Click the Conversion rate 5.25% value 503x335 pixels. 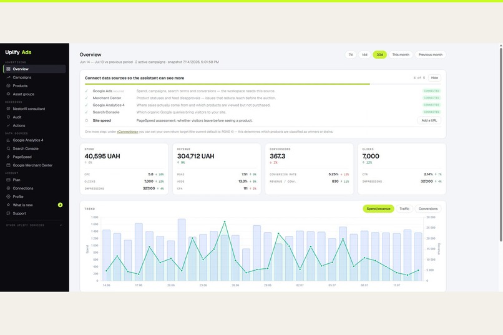pyautogui.click(x=333, y=175)
